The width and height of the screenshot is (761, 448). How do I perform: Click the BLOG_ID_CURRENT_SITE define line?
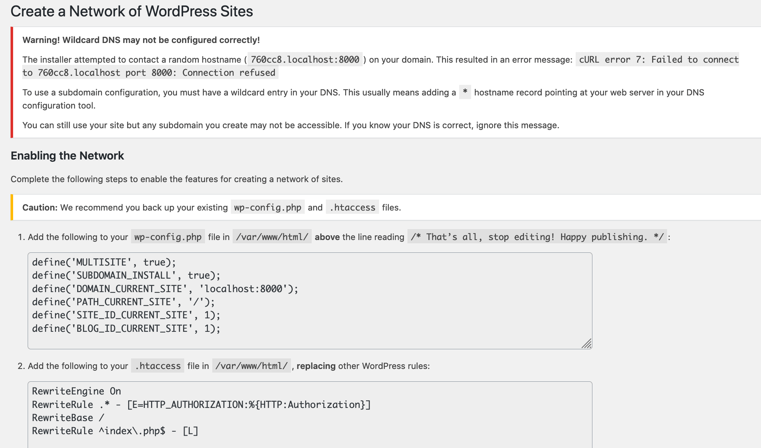tap(126, 329)
